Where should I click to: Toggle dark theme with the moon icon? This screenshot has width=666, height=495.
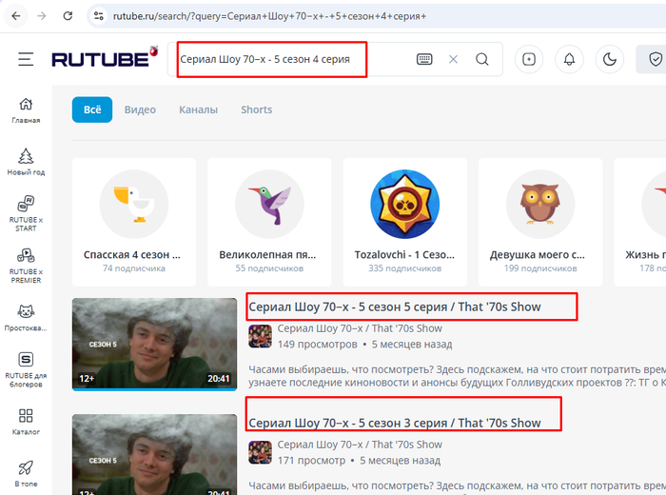608,59
